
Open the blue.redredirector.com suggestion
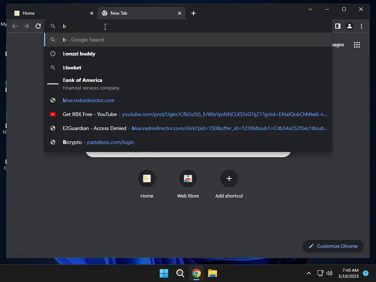pyautogui.click(x=188, y=100)
